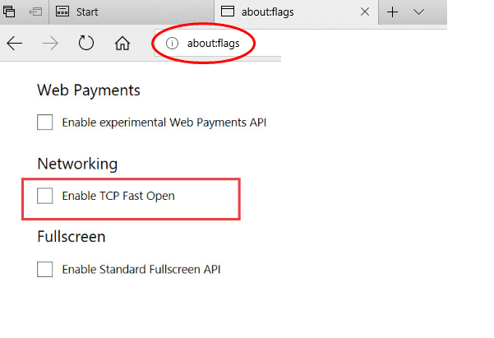Image resolution: width=494 pixels, height=338 pixels.
Task: Click the Enable Standard Fullscreen API label
Action: coord(141,270)
